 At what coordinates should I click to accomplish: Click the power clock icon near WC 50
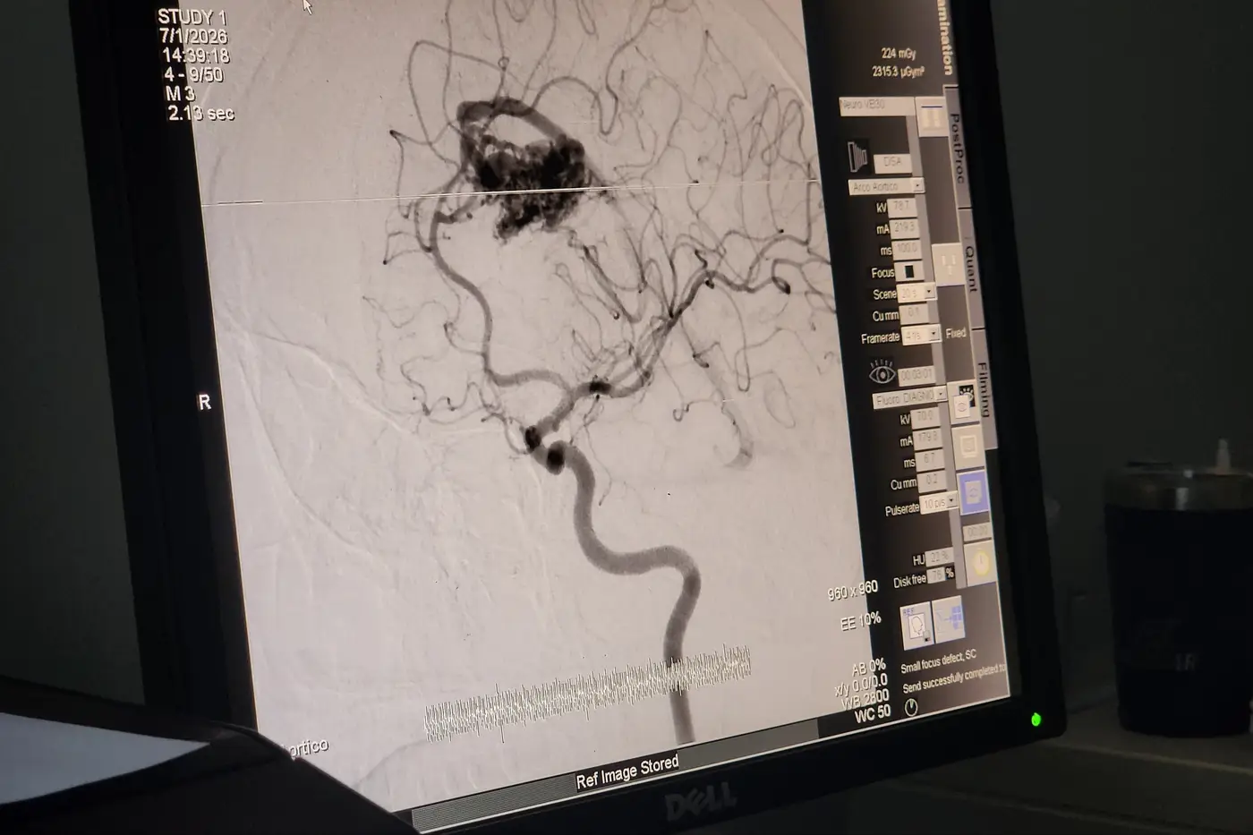911,707
